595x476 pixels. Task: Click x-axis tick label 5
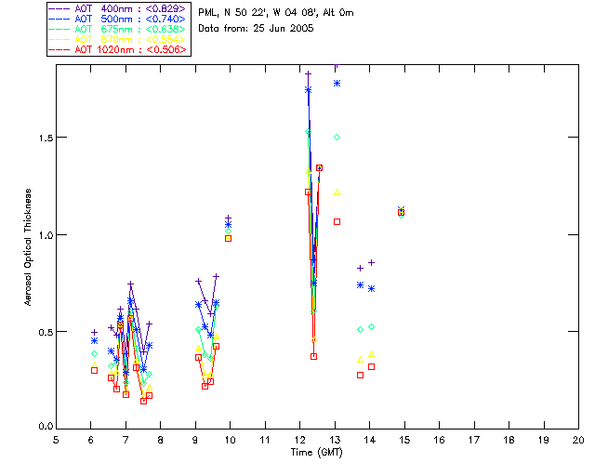(56, 440)
